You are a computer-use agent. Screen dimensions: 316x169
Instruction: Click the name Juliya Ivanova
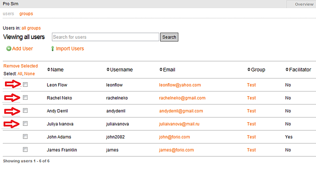coord(60,124)
